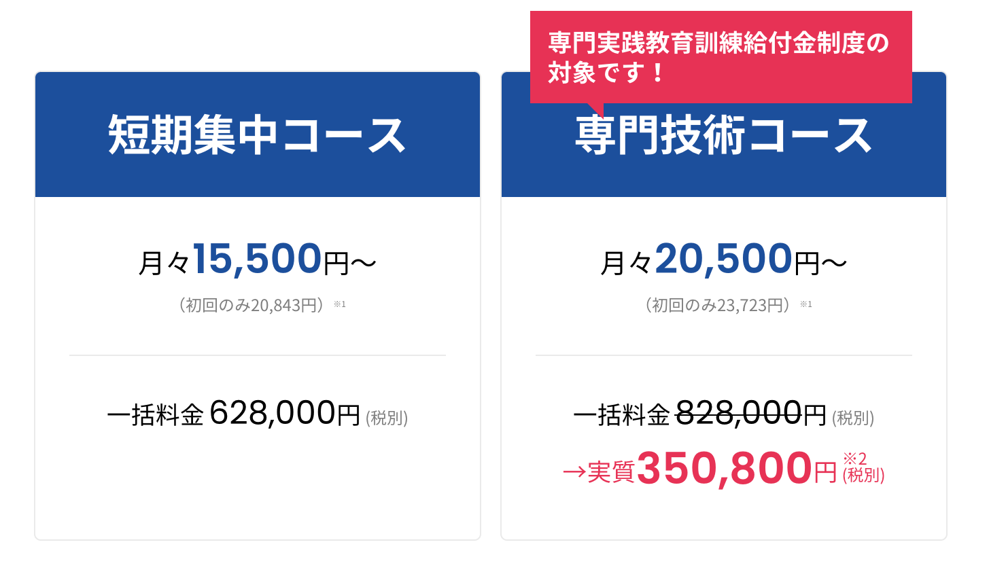Click the (税別) label beside 628,000円
This screenshot has height=572, width=1006.
pyautogui.click(x=387, y=418)
